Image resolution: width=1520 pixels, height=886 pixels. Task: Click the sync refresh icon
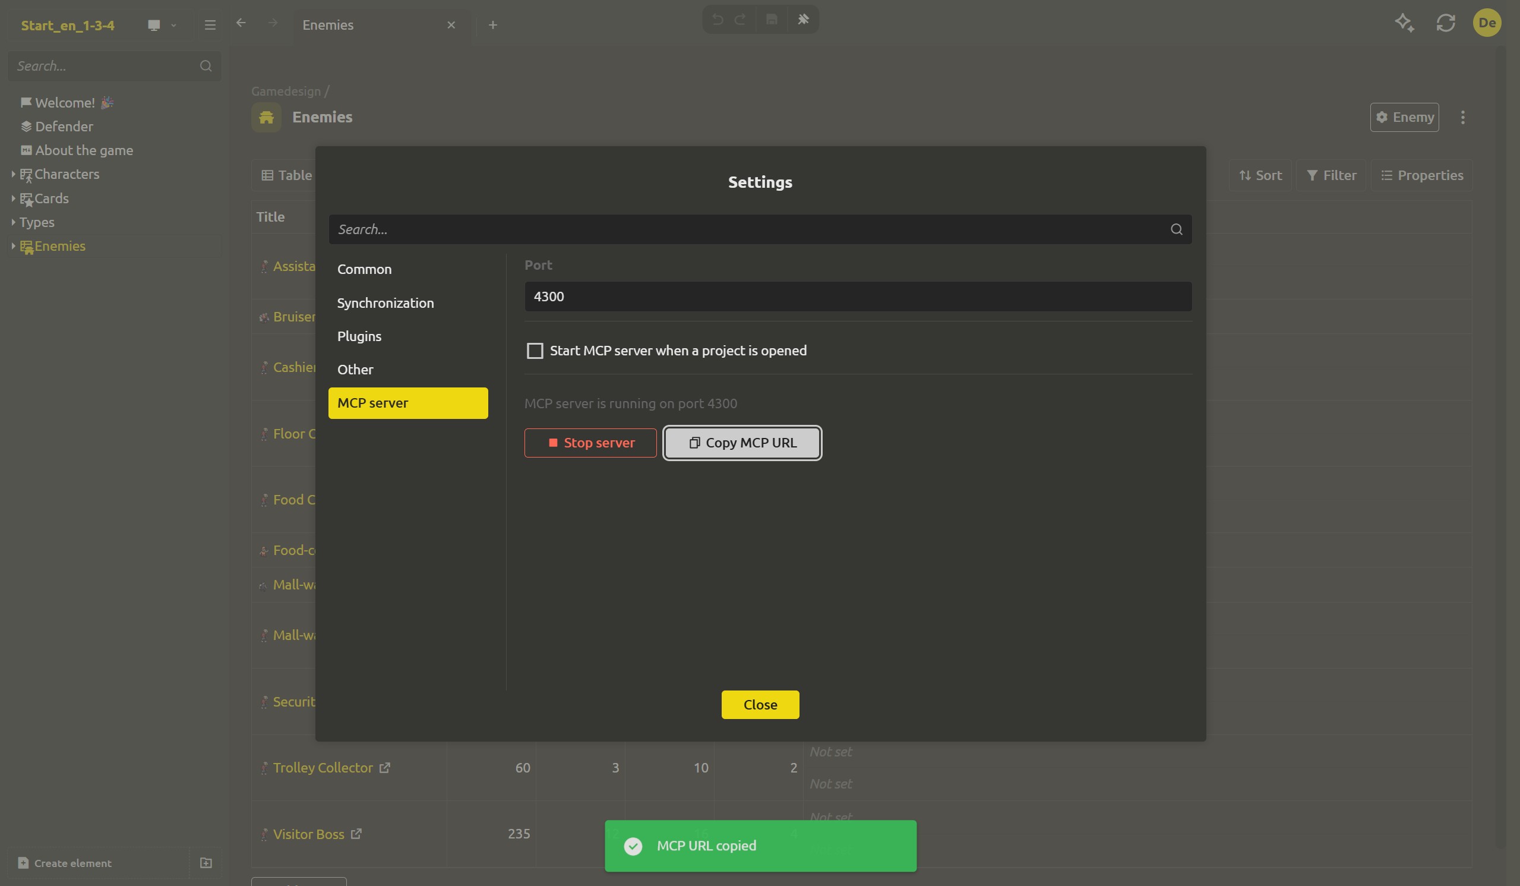coord(1446,23)
